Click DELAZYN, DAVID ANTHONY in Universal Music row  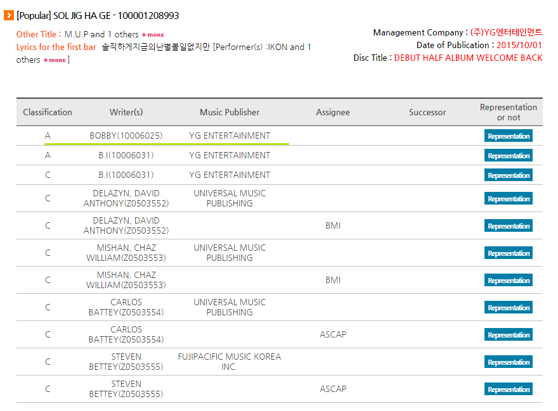point(126,198)
